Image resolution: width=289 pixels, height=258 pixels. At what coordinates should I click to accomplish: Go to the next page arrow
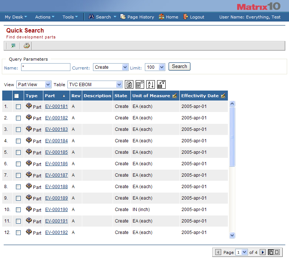point(263,252)
